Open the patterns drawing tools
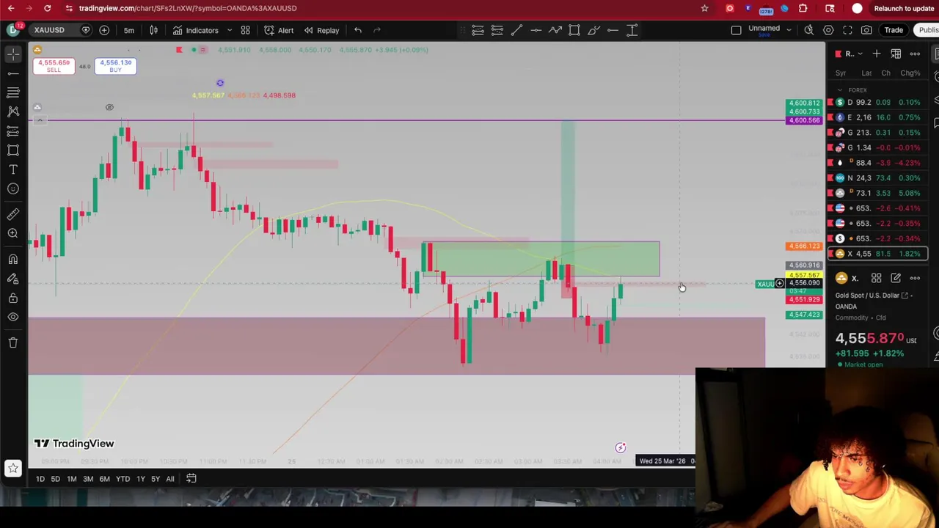The height and width of the screenshot is (528, 939). [12, 111]
